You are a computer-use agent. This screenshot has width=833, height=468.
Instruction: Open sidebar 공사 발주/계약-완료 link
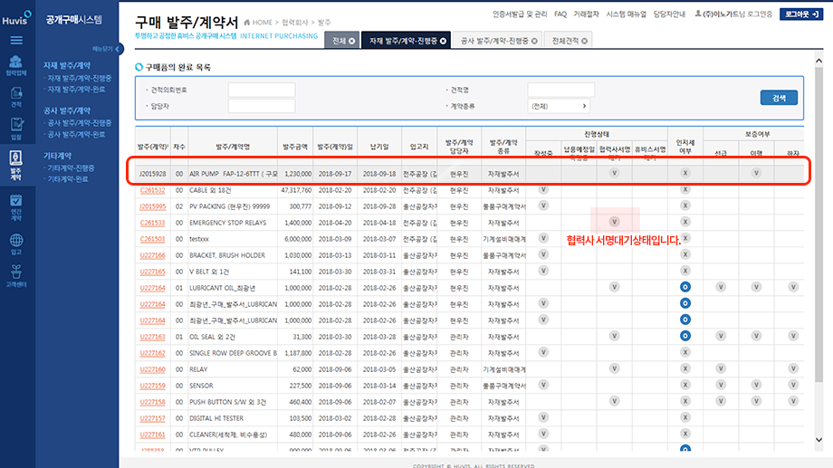click(75, 134)
